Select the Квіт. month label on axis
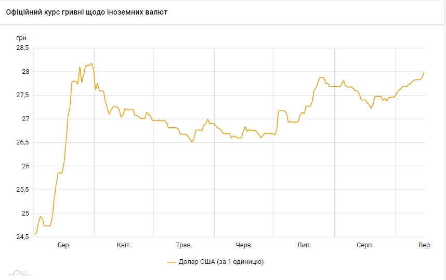Image resolution: width=446 pixels, height=280 pixels. coord(124,245)
